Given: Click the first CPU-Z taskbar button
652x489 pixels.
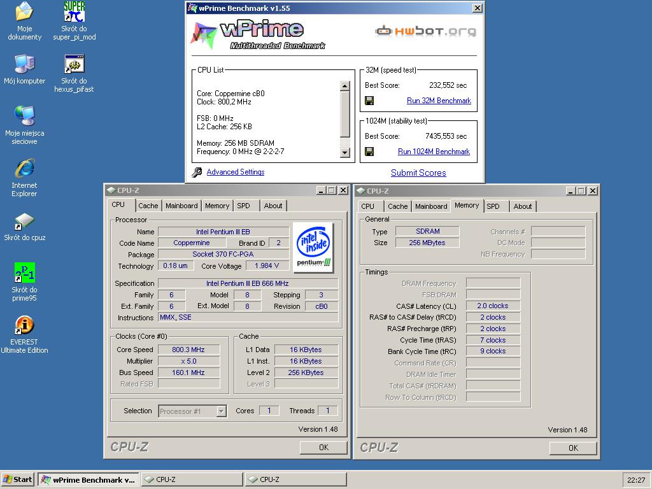Looking at the screenshot, I should pyautogui.click(x=192, y=479).
